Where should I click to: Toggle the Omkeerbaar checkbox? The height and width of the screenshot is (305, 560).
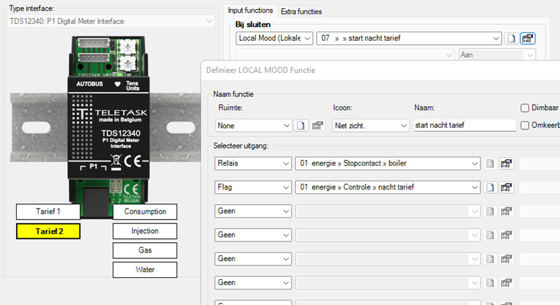click(525, 125)
